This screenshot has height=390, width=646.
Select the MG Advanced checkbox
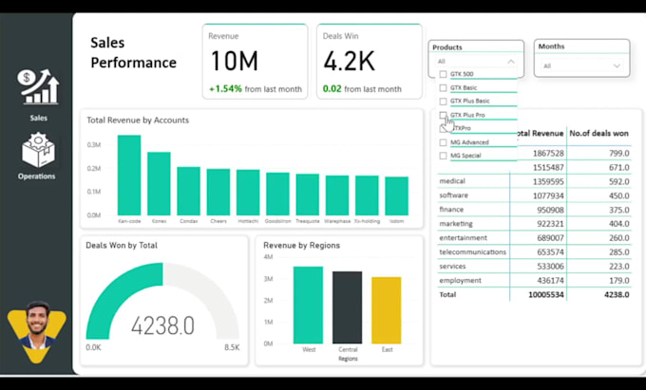pyautogui.click(x=443, y=142)
